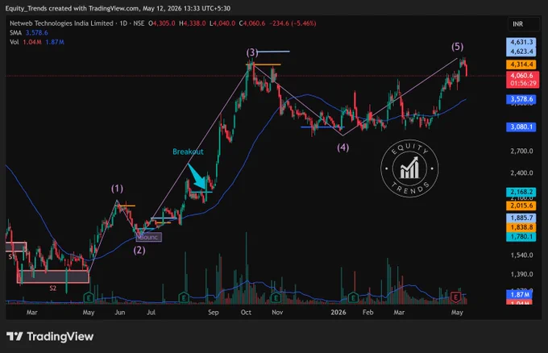Click the wave label (4)
548x353 pixels.
click(x=342, y=147)
